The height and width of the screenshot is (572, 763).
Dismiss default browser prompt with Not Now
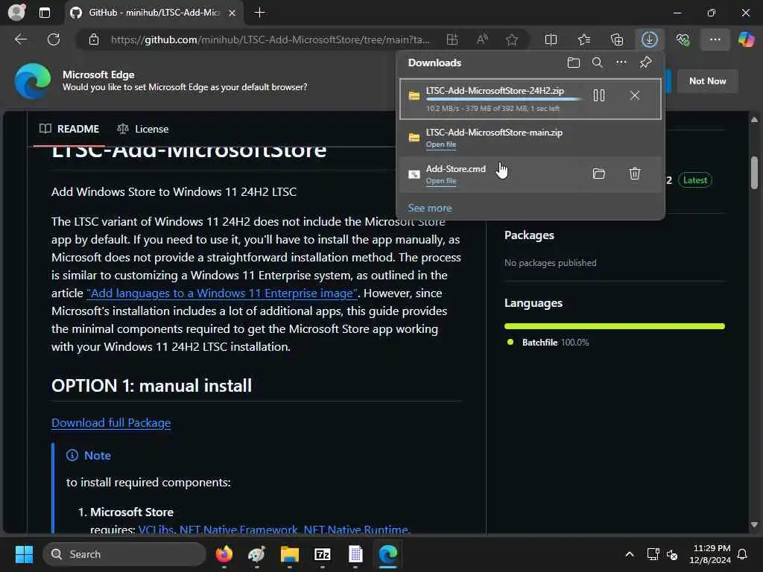coord(708,80)
